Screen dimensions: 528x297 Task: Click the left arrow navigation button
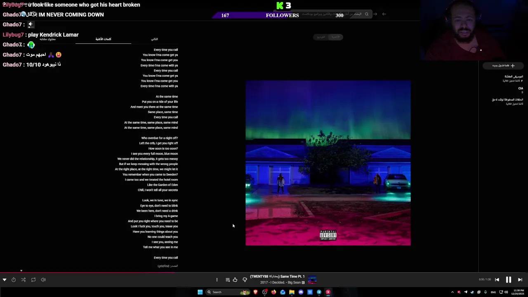click(x=384, y=14)
